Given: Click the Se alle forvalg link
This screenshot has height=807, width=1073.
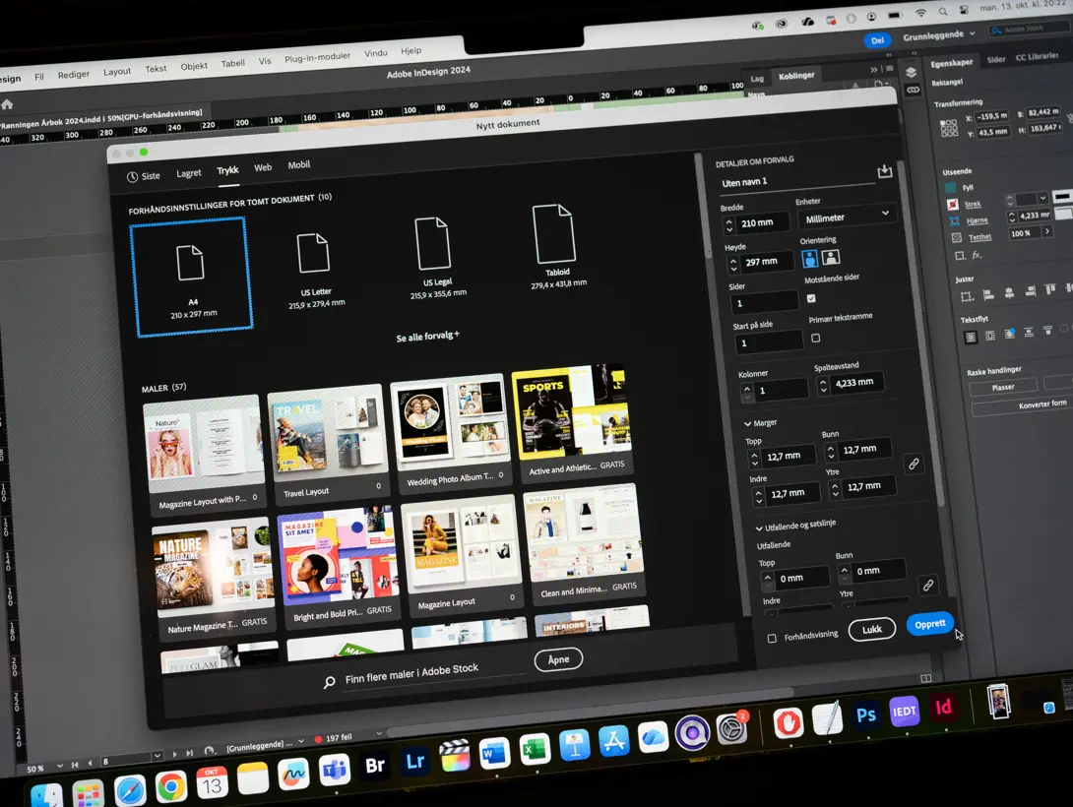Looking at the screenshot, I should 427,337.
